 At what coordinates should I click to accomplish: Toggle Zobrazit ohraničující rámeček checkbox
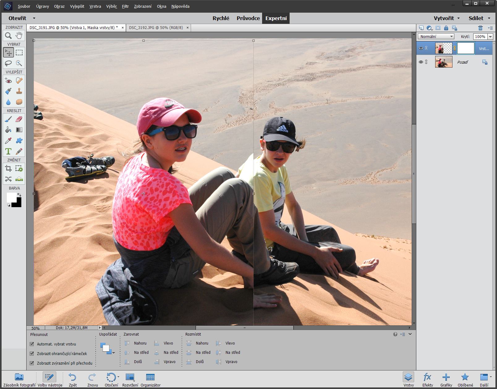(32, 353)
